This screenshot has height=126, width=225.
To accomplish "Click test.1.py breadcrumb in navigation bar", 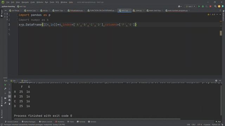I will coord(21,6).
